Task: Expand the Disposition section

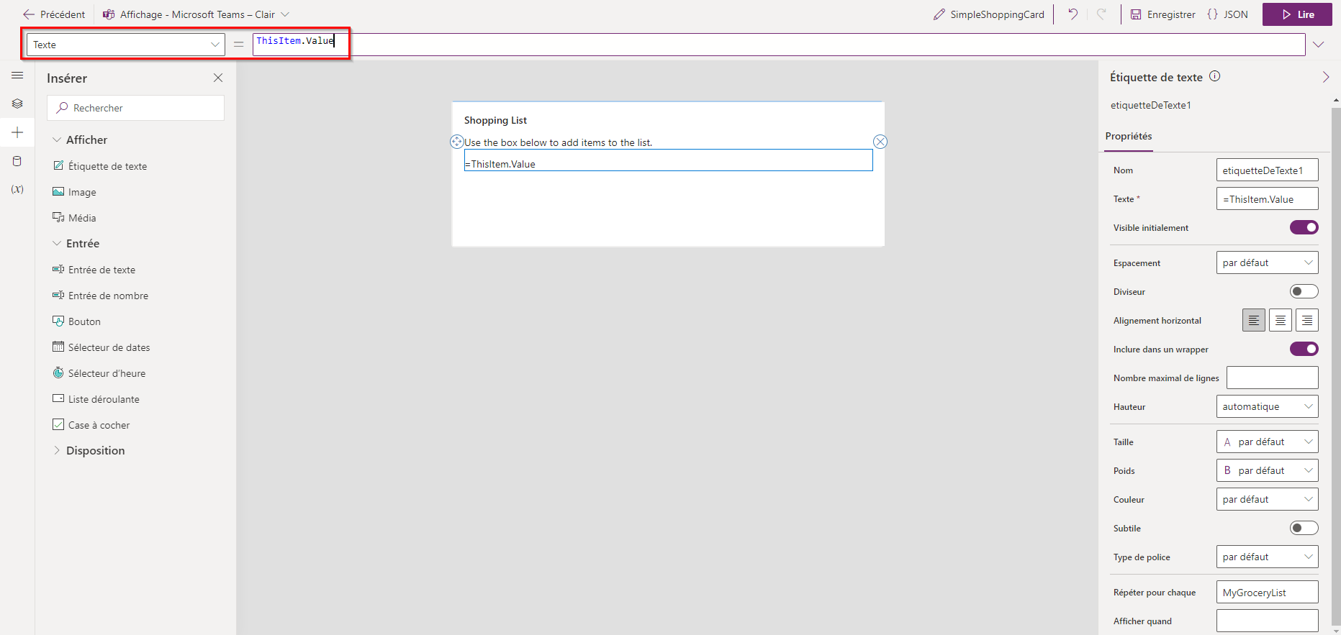Action: pos(57,450)
